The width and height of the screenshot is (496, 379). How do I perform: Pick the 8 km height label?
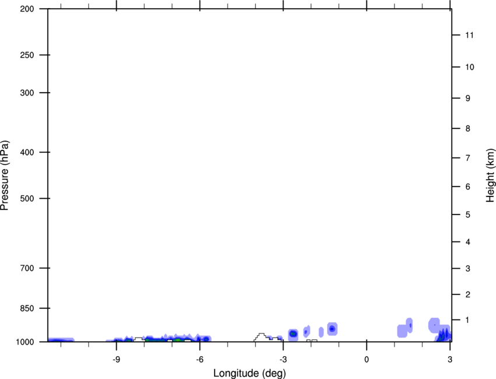click(x=468, y=129)
